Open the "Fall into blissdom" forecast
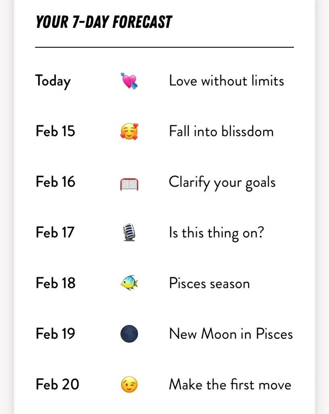The width and height of the screenshot is (329, 414). [221, 131]
